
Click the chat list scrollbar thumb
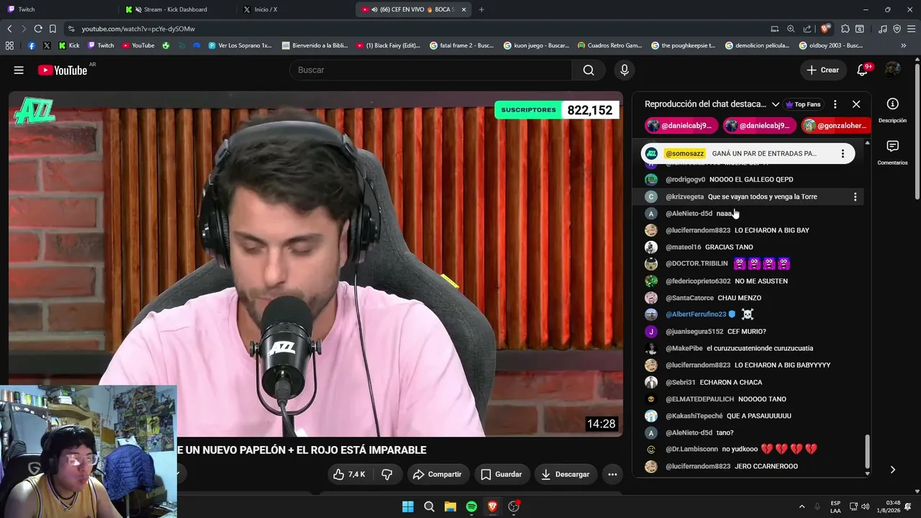click(867, 451)
